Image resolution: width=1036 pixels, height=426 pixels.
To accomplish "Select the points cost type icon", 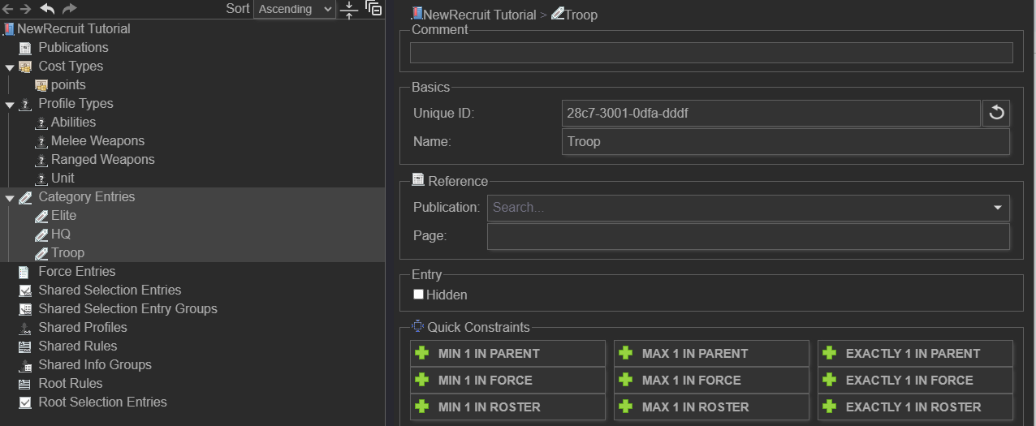I will click(41, 85).
